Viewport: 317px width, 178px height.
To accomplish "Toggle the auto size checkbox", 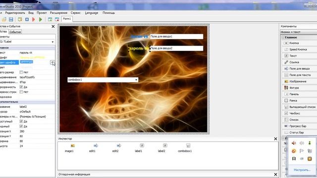I will click(x=21, y=72).
